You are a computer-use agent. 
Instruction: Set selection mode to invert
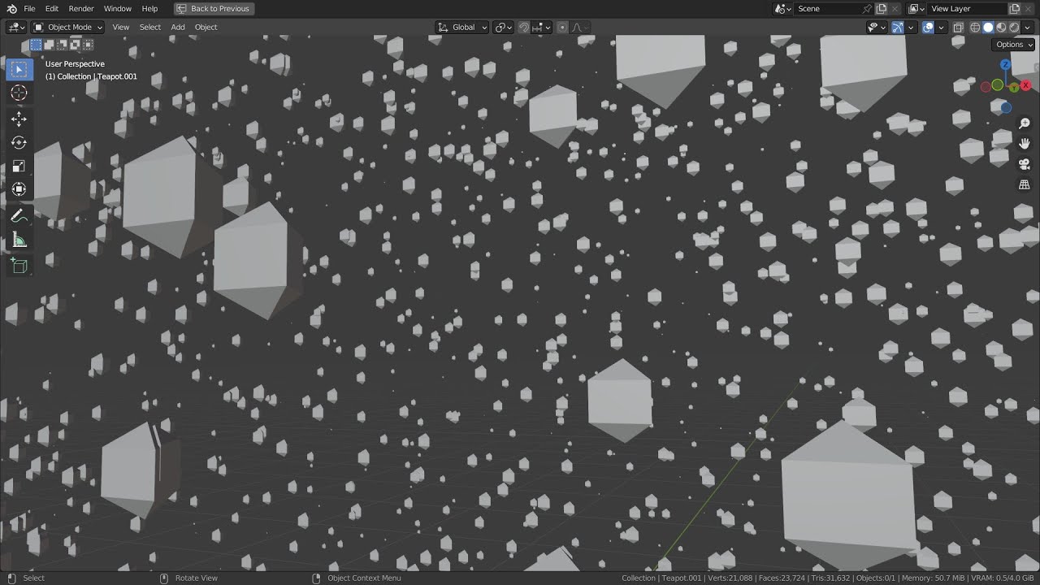[76, 45]
